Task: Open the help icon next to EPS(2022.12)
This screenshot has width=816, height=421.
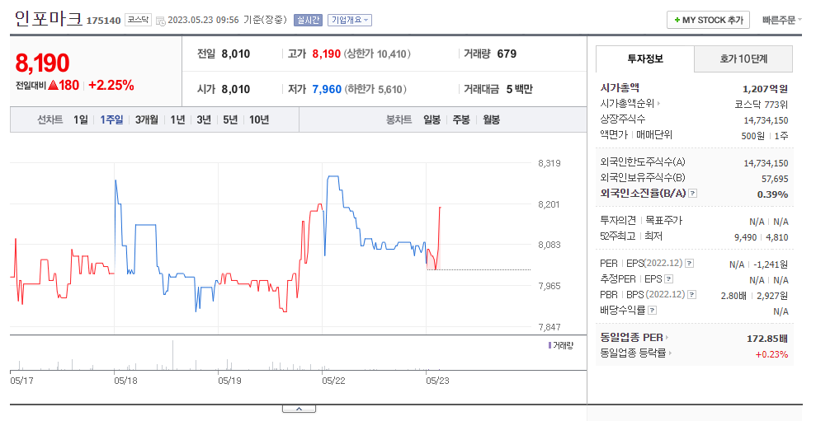Action: [689, 264]
